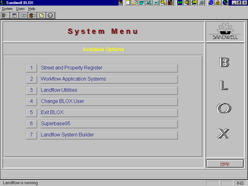
Task: Click the grey computer terminal shortcut icon
Action: click(x=201, y=2)
